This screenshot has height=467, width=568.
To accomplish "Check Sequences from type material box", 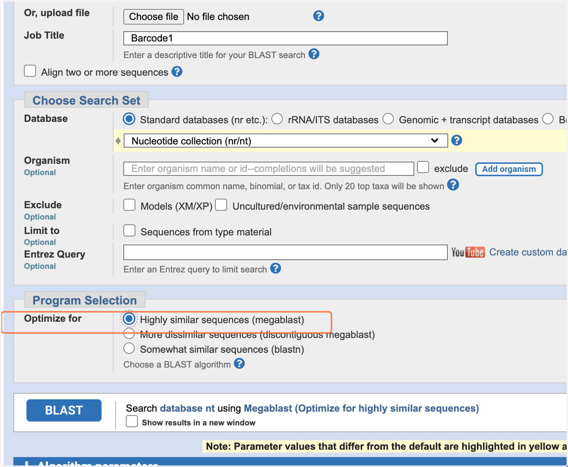I will (129, 231).
